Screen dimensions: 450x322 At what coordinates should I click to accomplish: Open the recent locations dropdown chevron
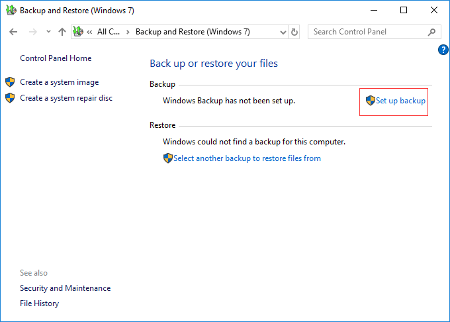tap(48, 32)
